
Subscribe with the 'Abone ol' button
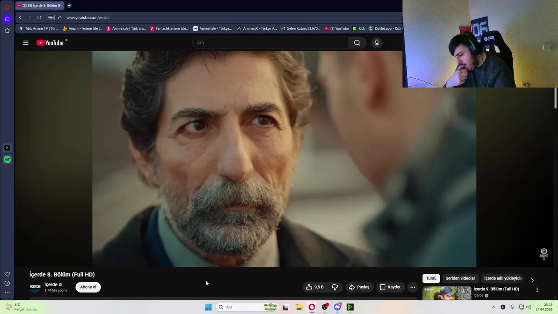[88, 287]
